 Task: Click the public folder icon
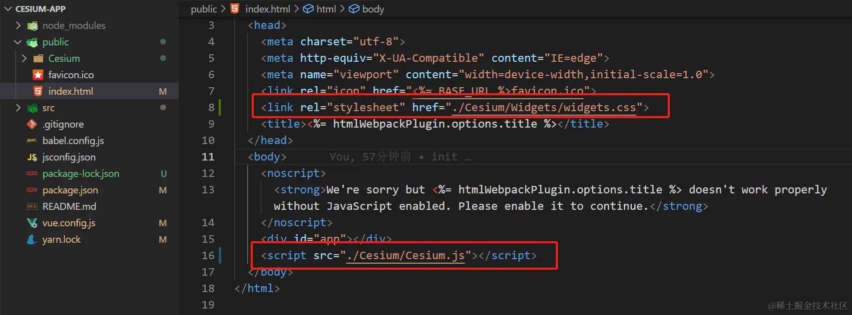(x=32, y=42)
